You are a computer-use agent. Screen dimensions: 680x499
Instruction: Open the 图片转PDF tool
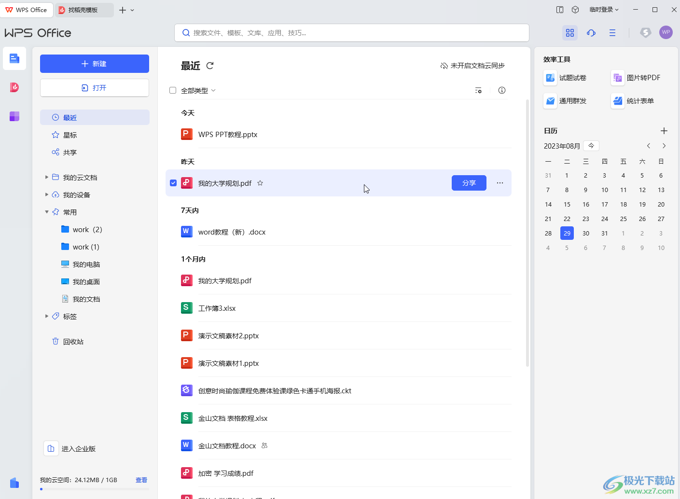tap(635, 78)
